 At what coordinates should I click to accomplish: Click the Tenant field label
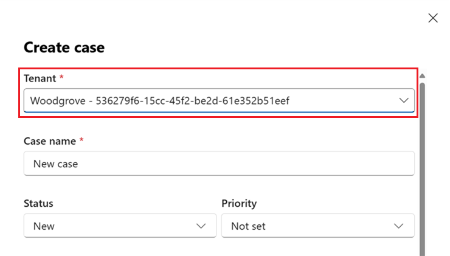pyautogui.click(x=40, y=78)
